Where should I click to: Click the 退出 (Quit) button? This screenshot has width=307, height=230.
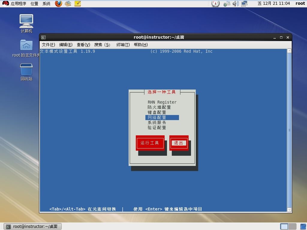(179, 143)
